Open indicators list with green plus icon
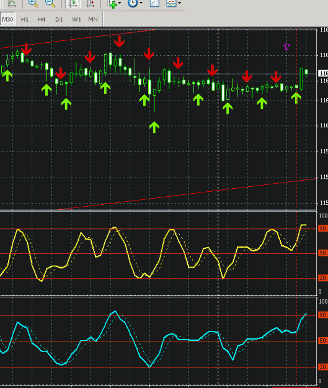 (x=112, y=4)
